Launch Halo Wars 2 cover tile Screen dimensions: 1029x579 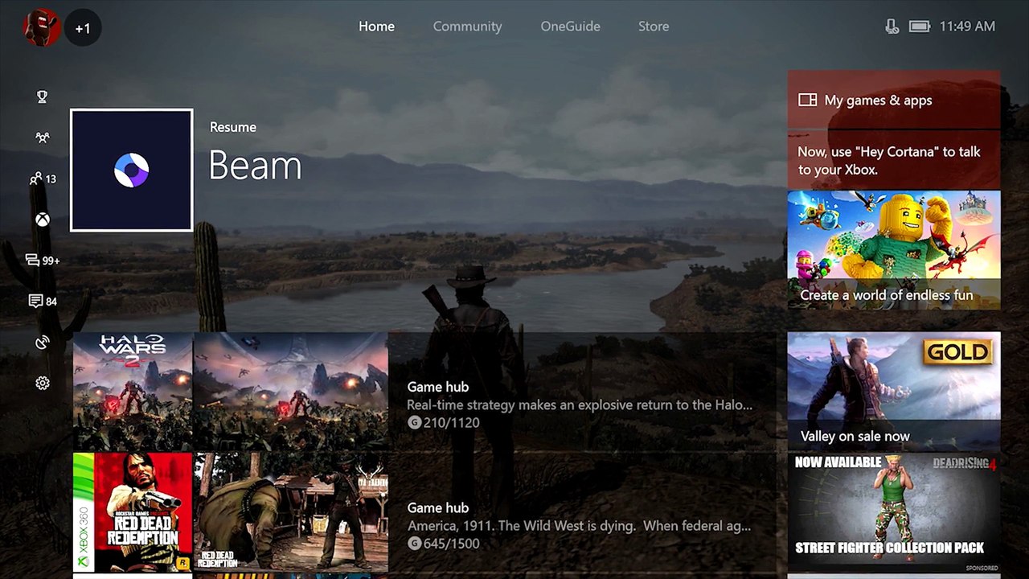click(x=133, y=391)
